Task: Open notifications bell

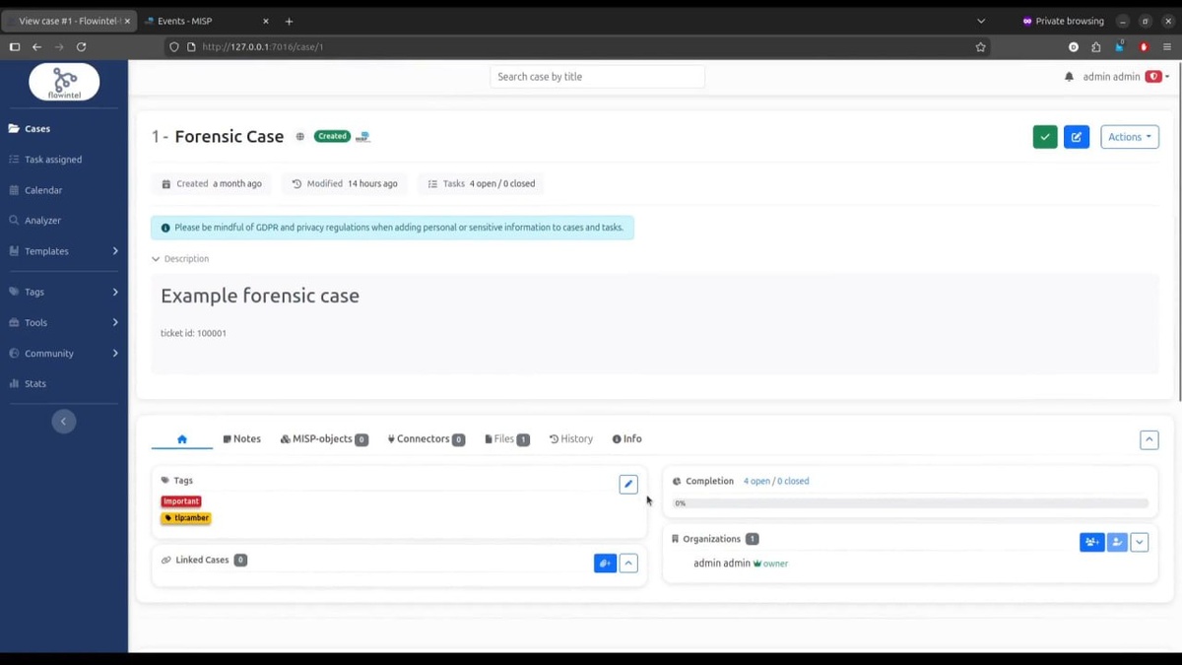Action: (x=1069, y=77)
